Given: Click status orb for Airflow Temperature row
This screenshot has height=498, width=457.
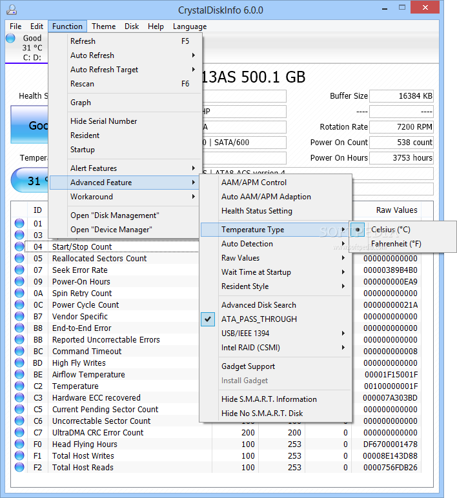Looking at the screenshot, I should pyautogui.click(x=19, y=374).
